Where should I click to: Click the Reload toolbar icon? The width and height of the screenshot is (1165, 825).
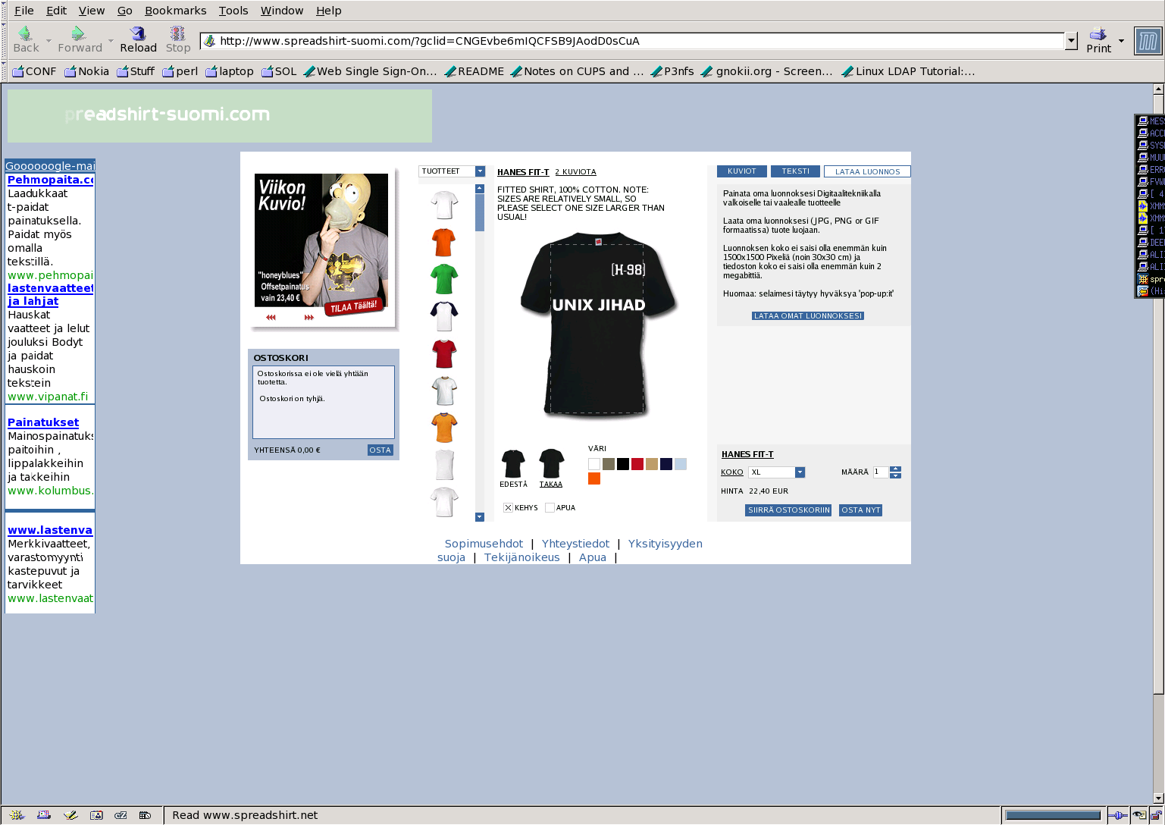138,34
